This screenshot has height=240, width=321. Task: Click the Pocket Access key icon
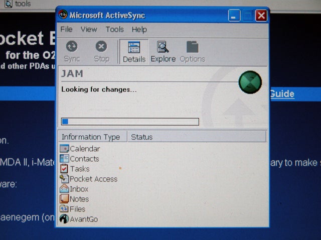tap(64, 178)
